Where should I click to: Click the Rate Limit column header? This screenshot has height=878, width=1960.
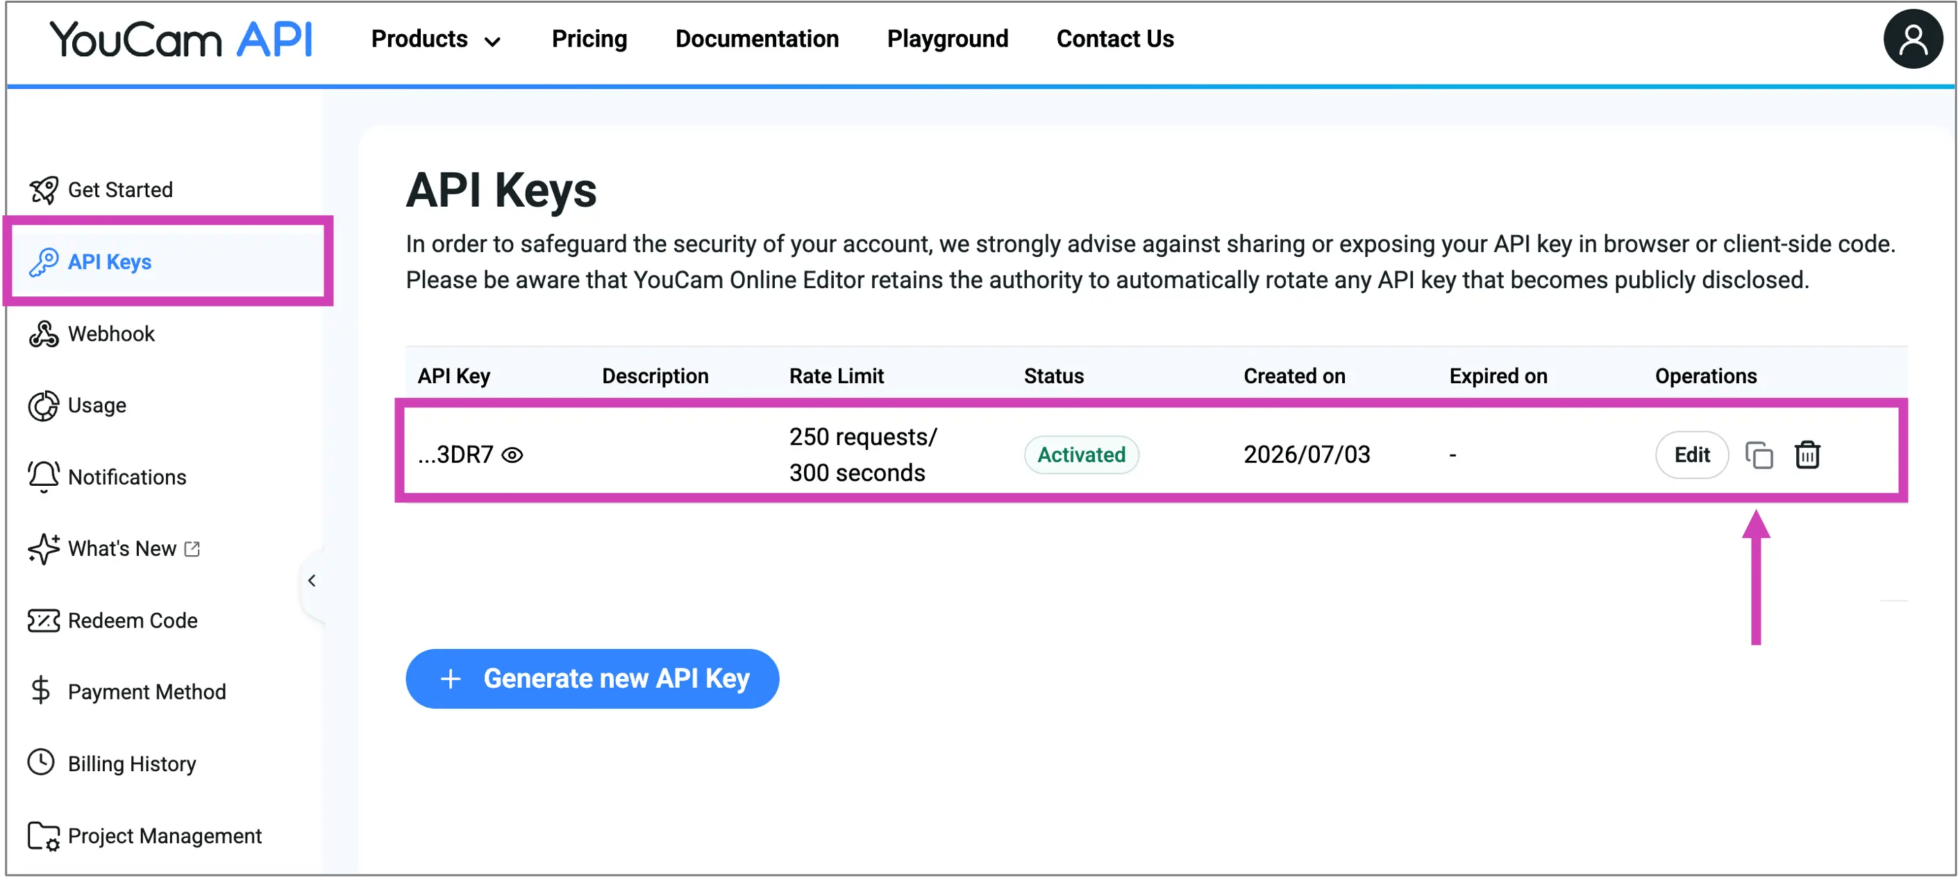pos(836,376)
